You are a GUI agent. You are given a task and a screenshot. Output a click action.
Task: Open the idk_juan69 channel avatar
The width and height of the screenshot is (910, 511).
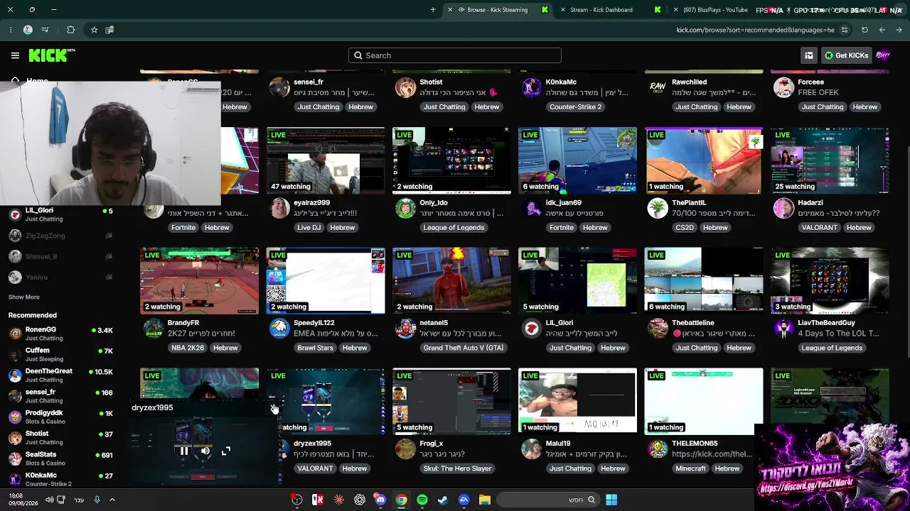(532, 209)
